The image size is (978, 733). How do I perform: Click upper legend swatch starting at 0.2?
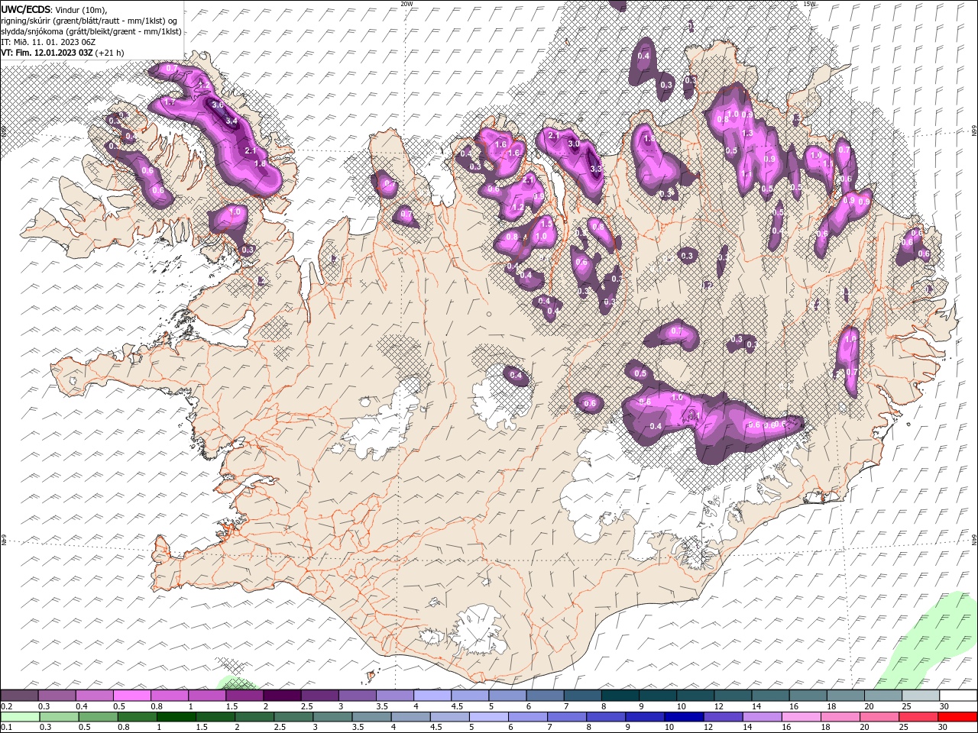coord(19,696)
